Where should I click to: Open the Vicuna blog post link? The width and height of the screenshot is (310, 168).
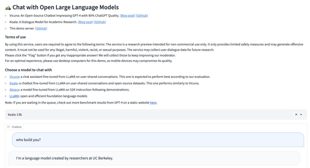coord(127,15)
